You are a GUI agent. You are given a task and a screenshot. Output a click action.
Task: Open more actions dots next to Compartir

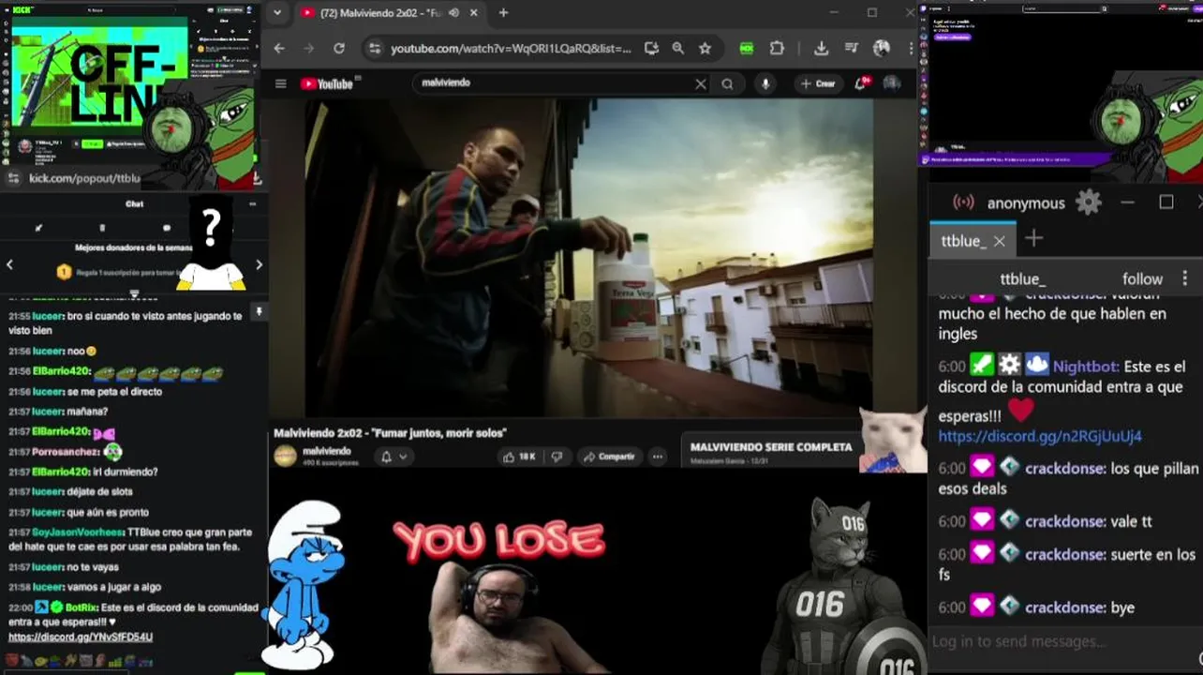658,457
